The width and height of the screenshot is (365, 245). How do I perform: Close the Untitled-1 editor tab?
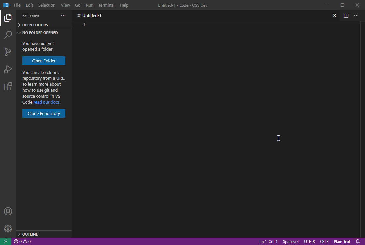pos(334,15)
